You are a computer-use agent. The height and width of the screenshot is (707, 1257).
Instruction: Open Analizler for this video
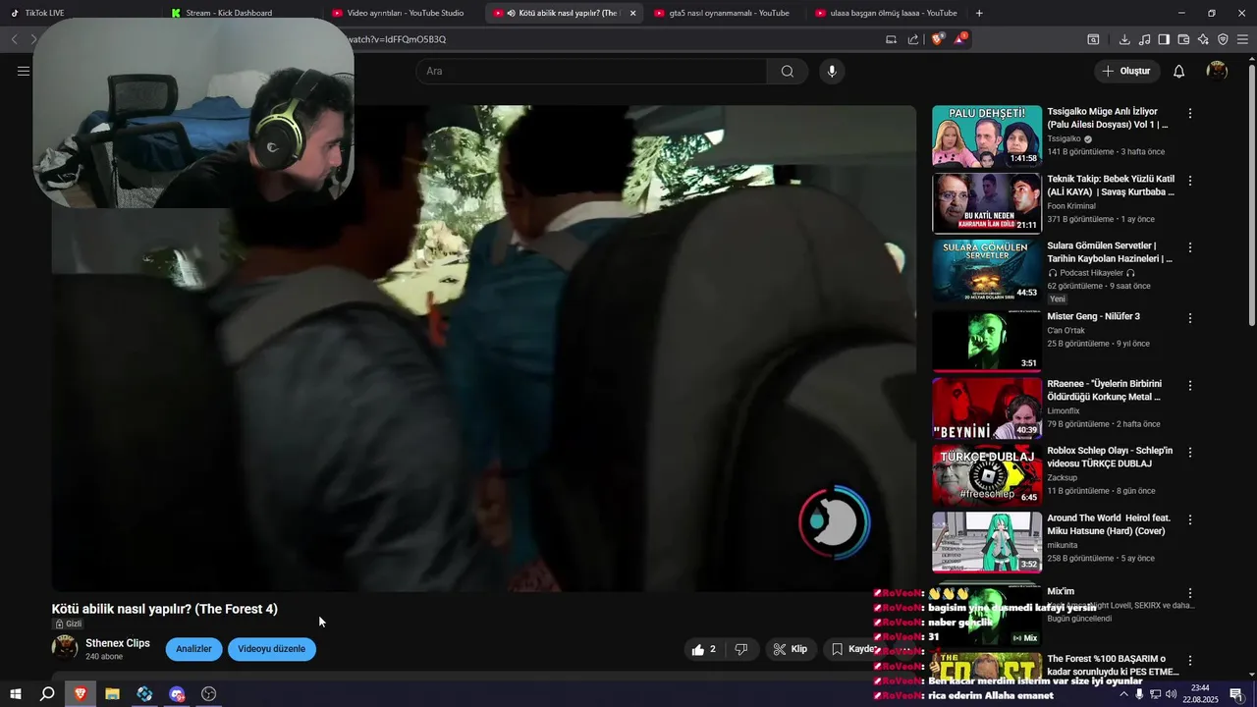[x=193, y=649]
